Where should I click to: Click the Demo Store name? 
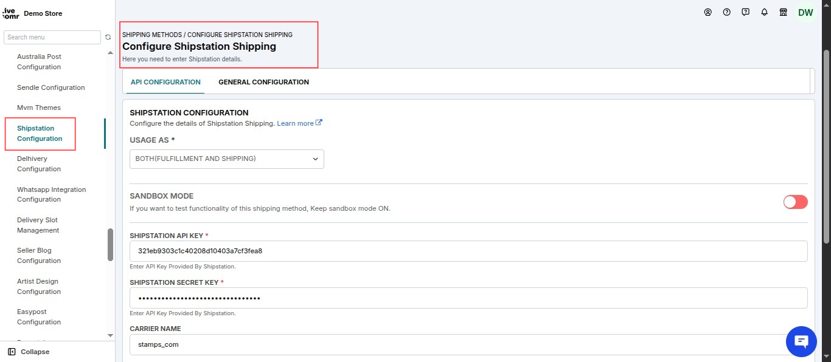[x=43, y=13]
